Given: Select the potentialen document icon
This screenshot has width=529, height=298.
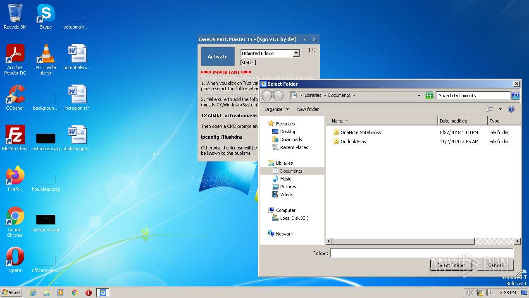Looking at the screenshot, I should 77,58.
